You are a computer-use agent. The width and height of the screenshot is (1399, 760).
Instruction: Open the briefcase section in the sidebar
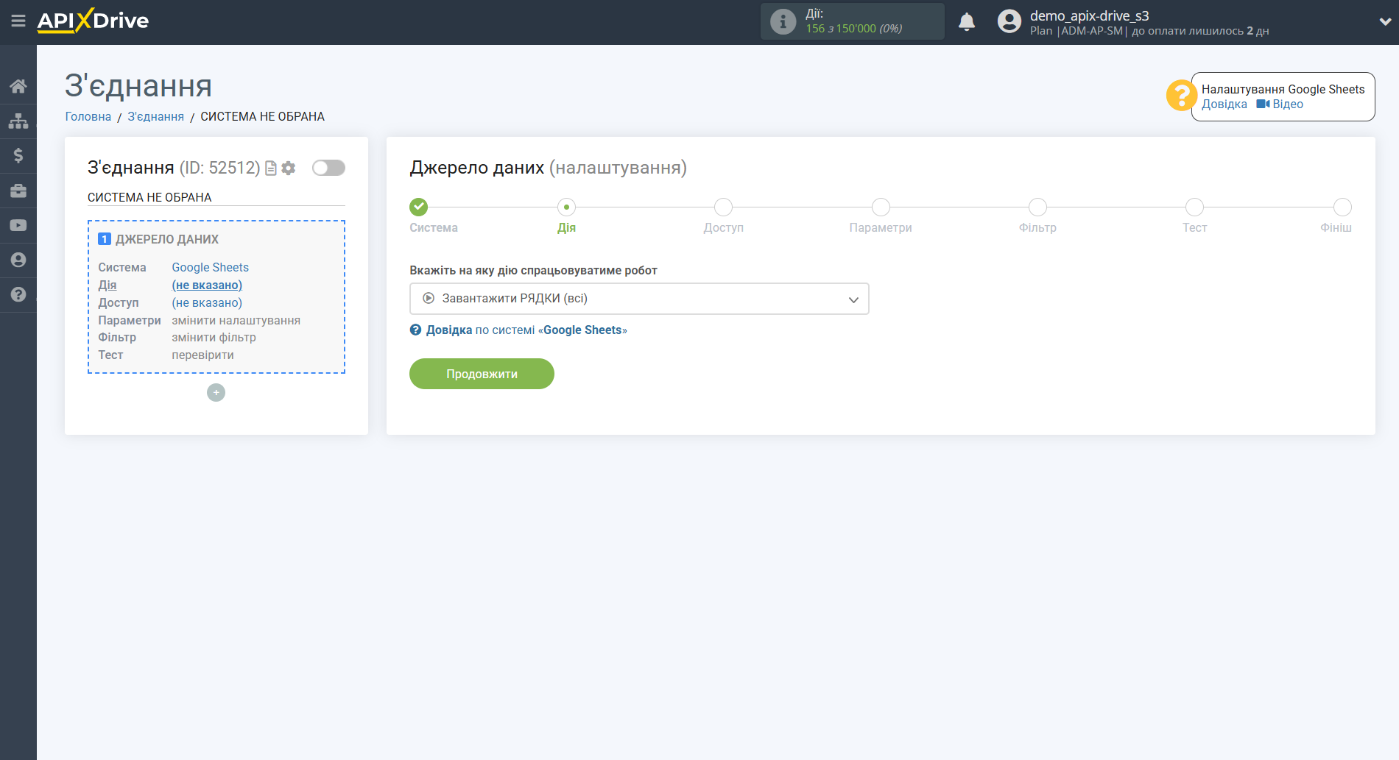pos(18,190)
